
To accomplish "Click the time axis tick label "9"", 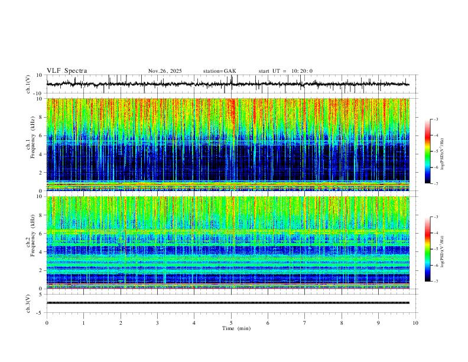I will tap(378, 323).
